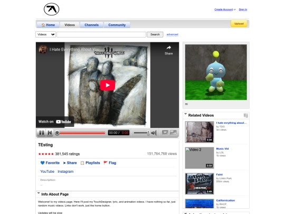The width and height of the screenshot is (285, 214).
Task: Open the video title I Hate Everything About You
Action: (x=74, y=49)
